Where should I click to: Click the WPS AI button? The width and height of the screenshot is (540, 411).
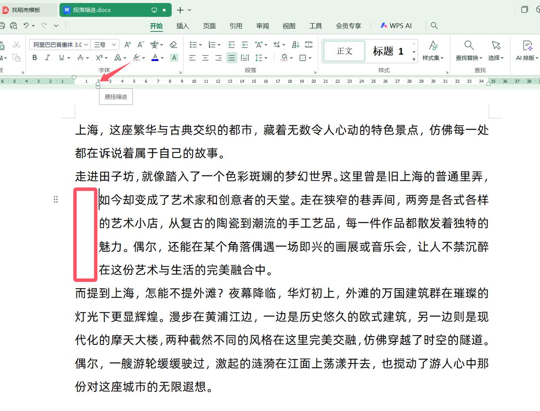[x=396, y=26]
